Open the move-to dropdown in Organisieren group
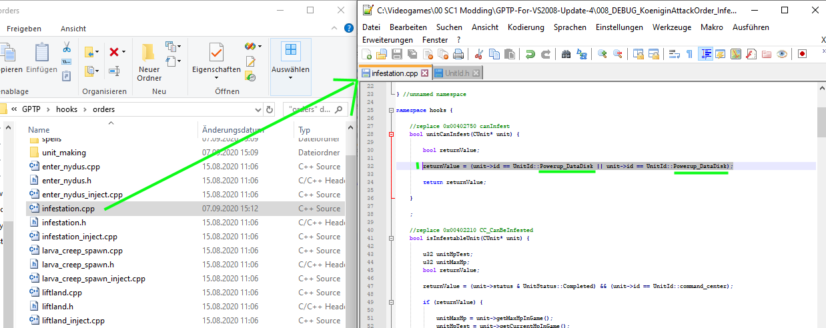The height and width of the screenshot is (328, 826). tap(97, 52)
